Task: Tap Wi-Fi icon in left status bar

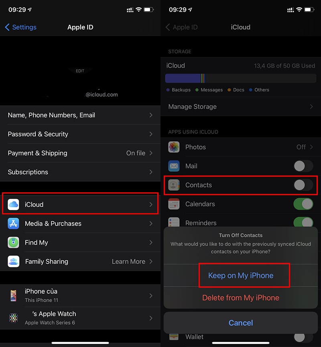Action: tap(138, 10)
